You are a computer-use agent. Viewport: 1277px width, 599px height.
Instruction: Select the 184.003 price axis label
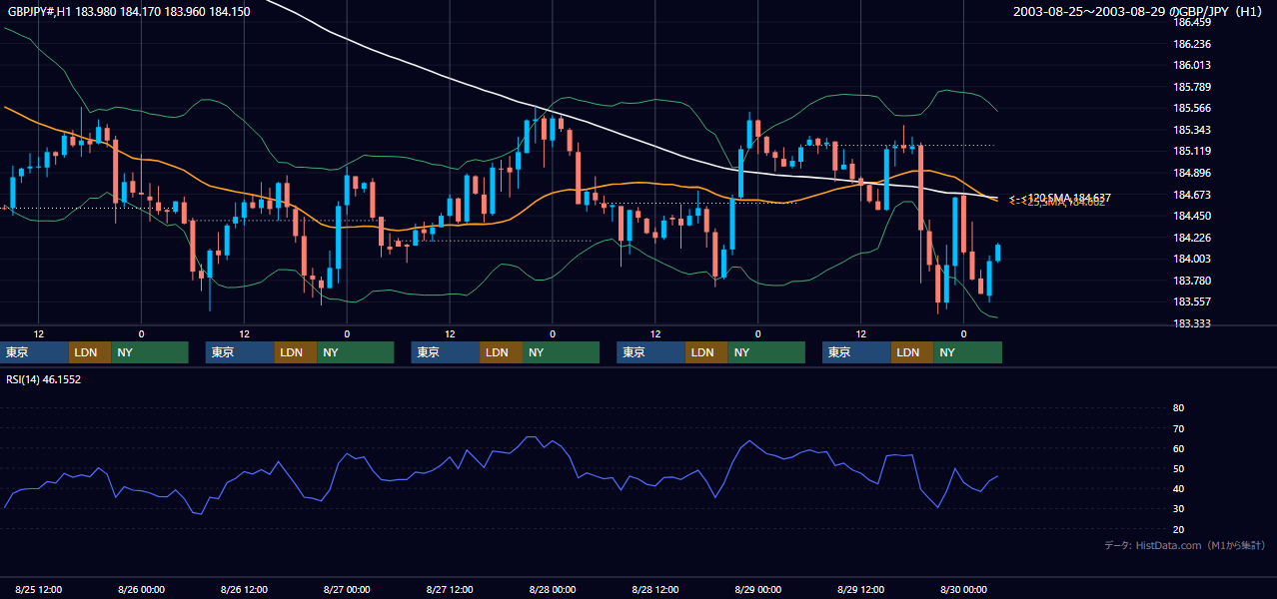[x=1192, y=259]
